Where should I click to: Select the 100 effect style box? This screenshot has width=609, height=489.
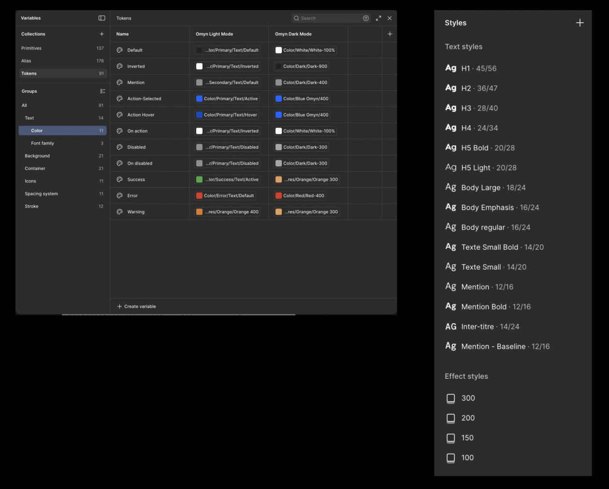click(x=450, y=458)
